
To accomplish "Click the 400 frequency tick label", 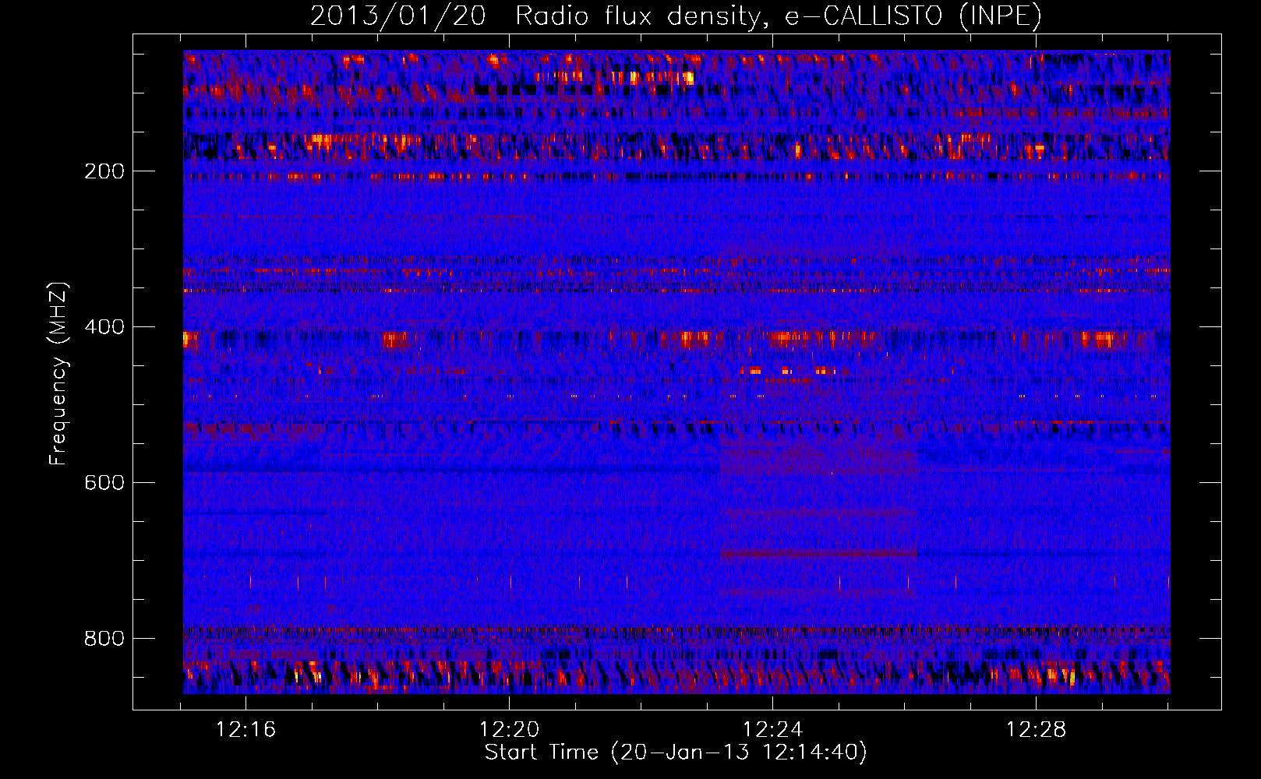I will point(104,327).
